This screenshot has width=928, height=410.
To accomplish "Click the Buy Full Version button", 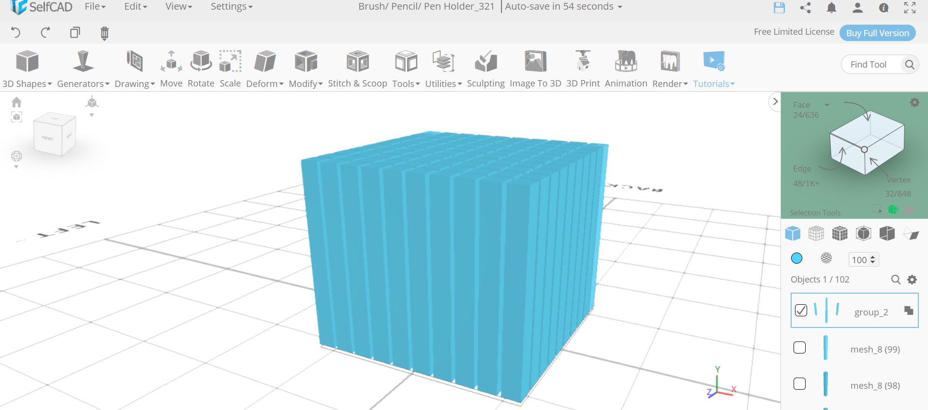I will click(x=878, y=33).
